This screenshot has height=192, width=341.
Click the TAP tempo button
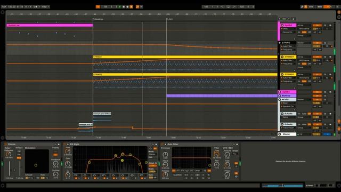click(x=4, y=7)
